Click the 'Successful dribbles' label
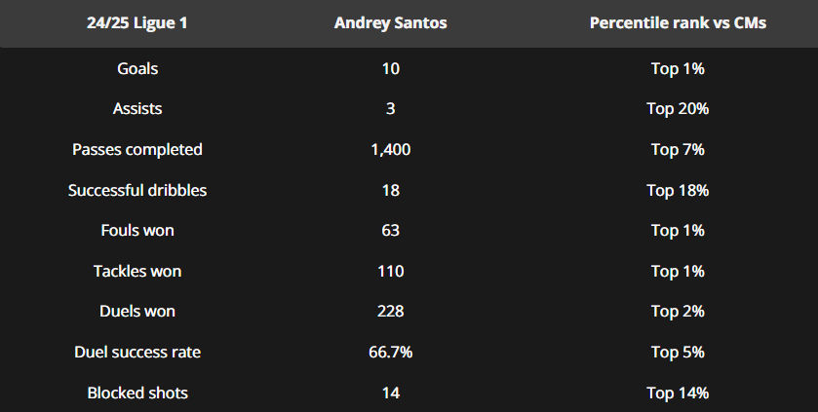The image size is (818, 412). (136, 191)
